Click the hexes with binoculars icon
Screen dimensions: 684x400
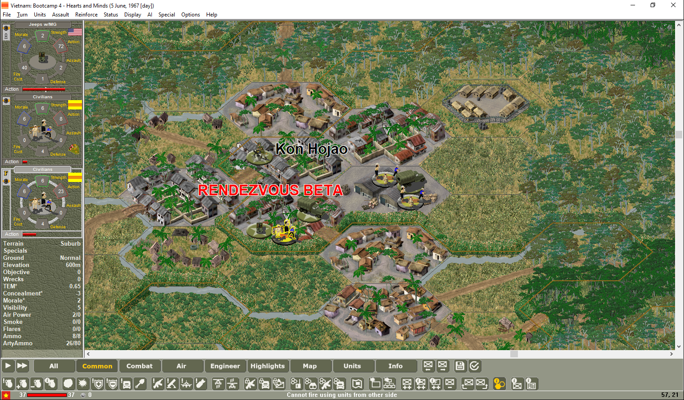tap(310, 384)
